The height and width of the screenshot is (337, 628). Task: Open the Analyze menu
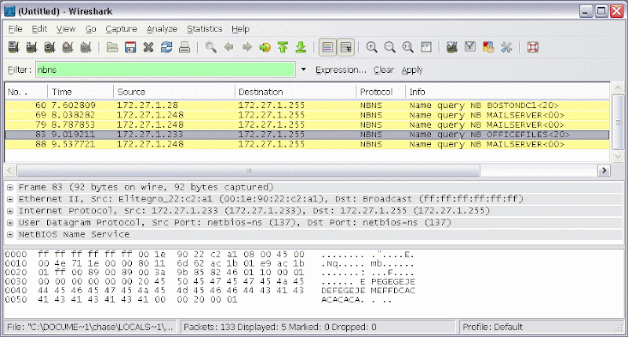pyautogui.click(x=162, y=29)
